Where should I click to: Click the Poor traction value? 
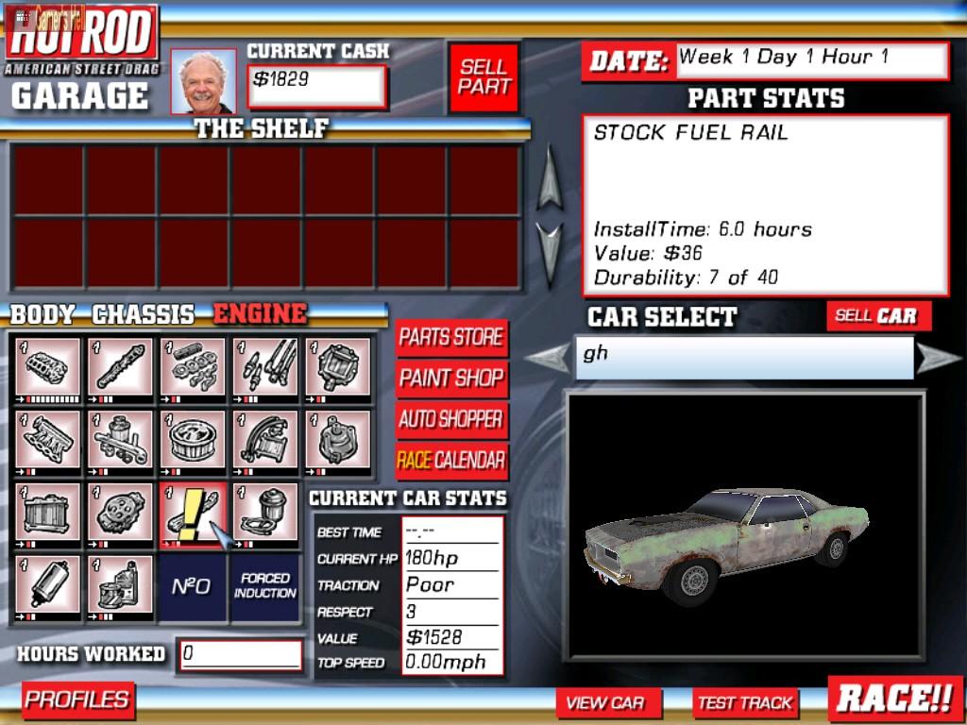(430, 584)
